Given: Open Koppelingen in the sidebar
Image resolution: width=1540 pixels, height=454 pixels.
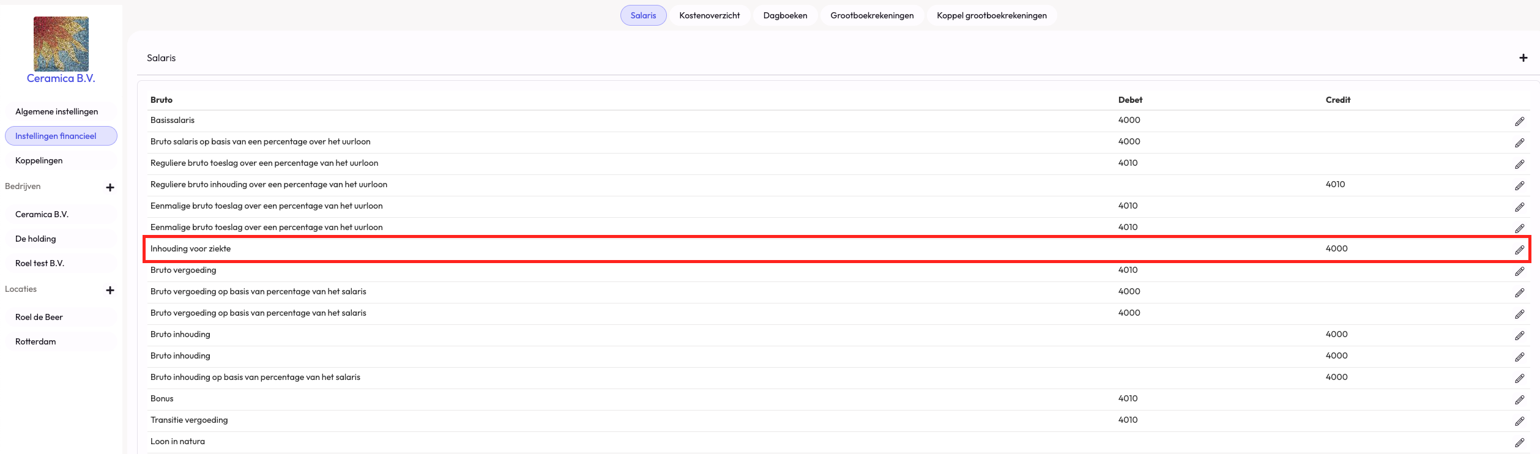Looking at the screenshot, I should [61, 160].
